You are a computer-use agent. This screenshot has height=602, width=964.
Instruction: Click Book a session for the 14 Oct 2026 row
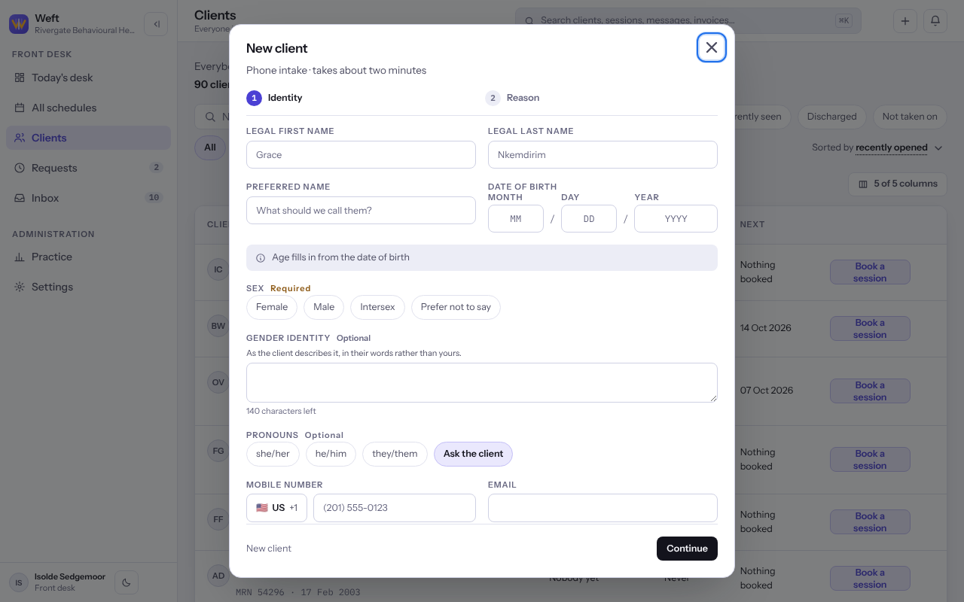[870, 329]
